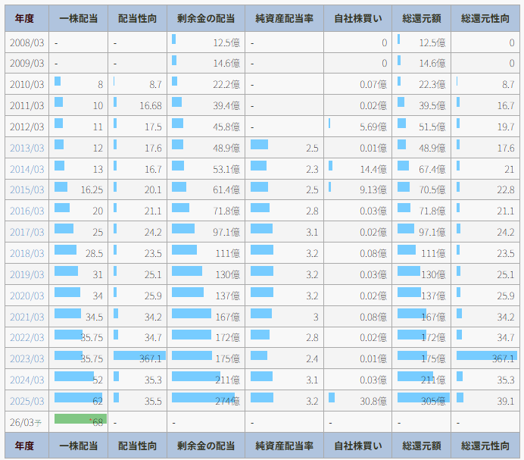Select the 16.25 dividend per share cell
The width and height of the screenshot is (524, 460).
point(91,189)
